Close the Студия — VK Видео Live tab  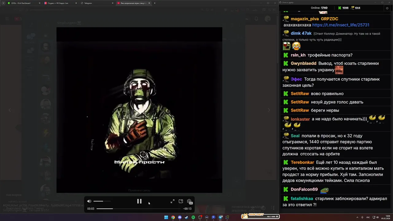pos(76,3)
